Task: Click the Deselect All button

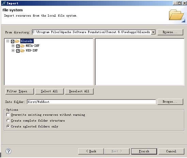Action: (79, 91)
